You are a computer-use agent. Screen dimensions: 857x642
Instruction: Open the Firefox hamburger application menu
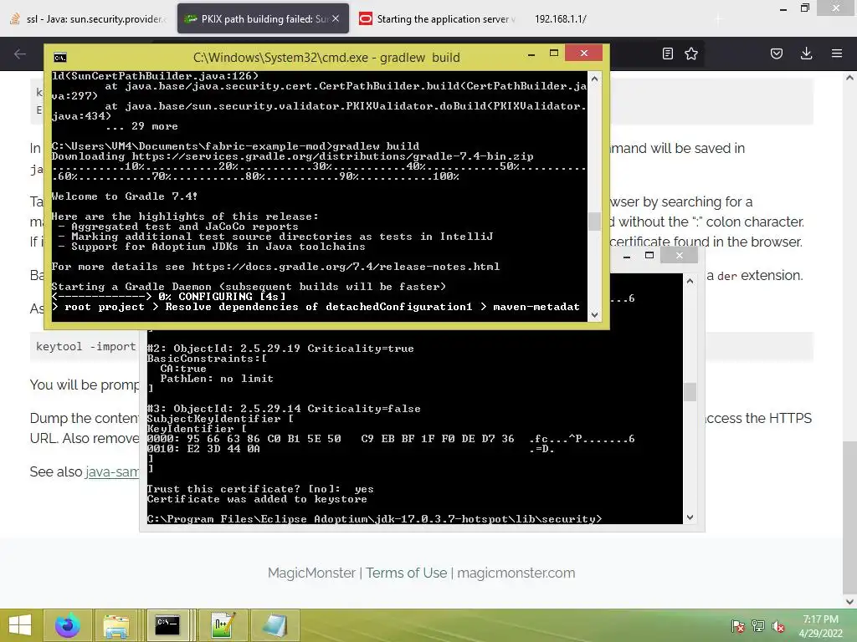pos(836,53)
